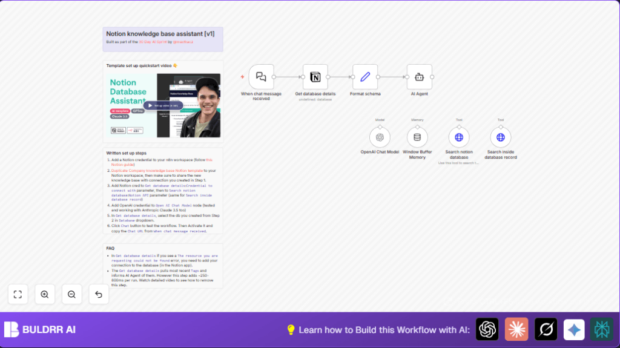Open the Gemini sparkle icon in banner
Screen dimensions: 620x348
(x=573, y=329)
